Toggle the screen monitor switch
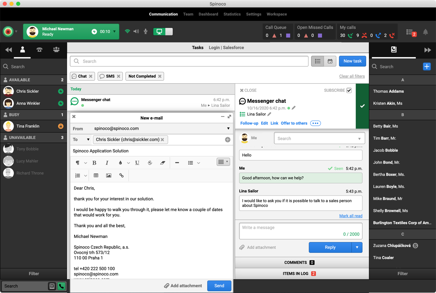The height and width of the screenshot is (293, 436). pos(163,32)
